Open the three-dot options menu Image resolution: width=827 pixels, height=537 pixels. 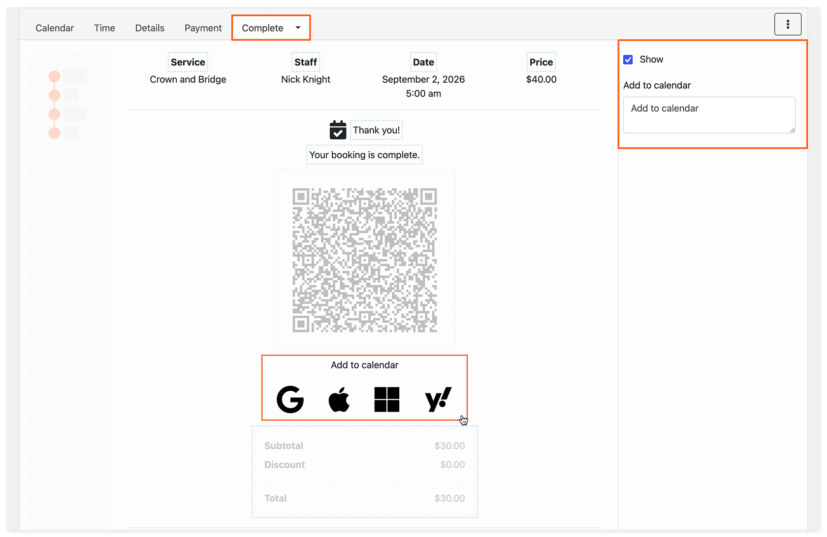[x=787, y=24]
